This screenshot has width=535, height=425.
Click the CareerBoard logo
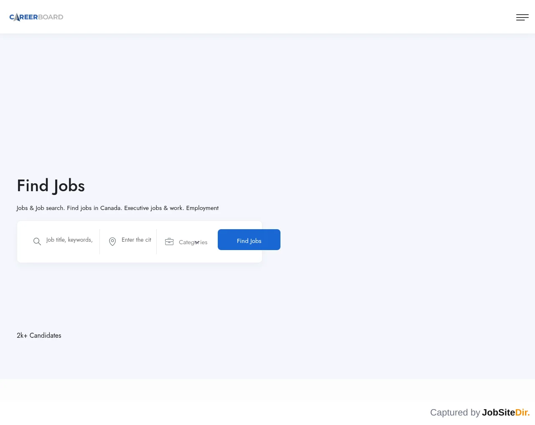click(36, 17)
